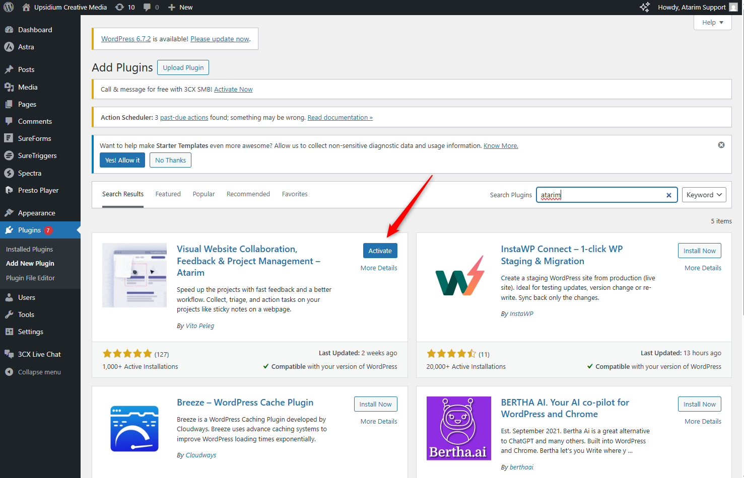This screenshot has width=744, height=478.
Task: Open Installed Plugins submenu item
Action: coord(29,249)
